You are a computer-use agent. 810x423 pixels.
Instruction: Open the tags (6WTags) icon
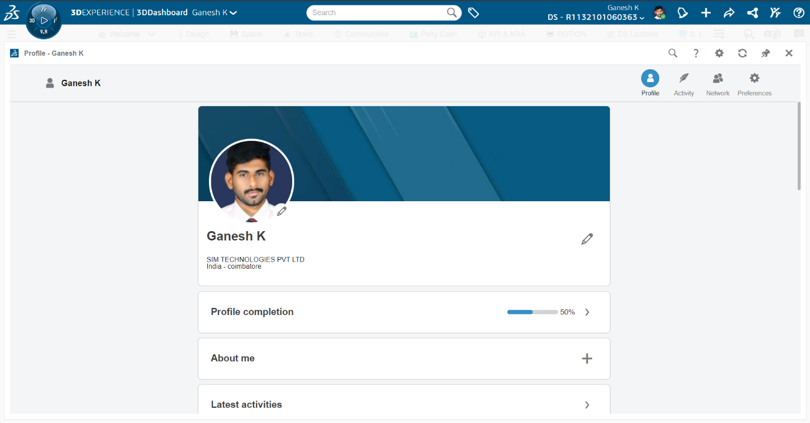pyautogui.click(x=473, y=12)
